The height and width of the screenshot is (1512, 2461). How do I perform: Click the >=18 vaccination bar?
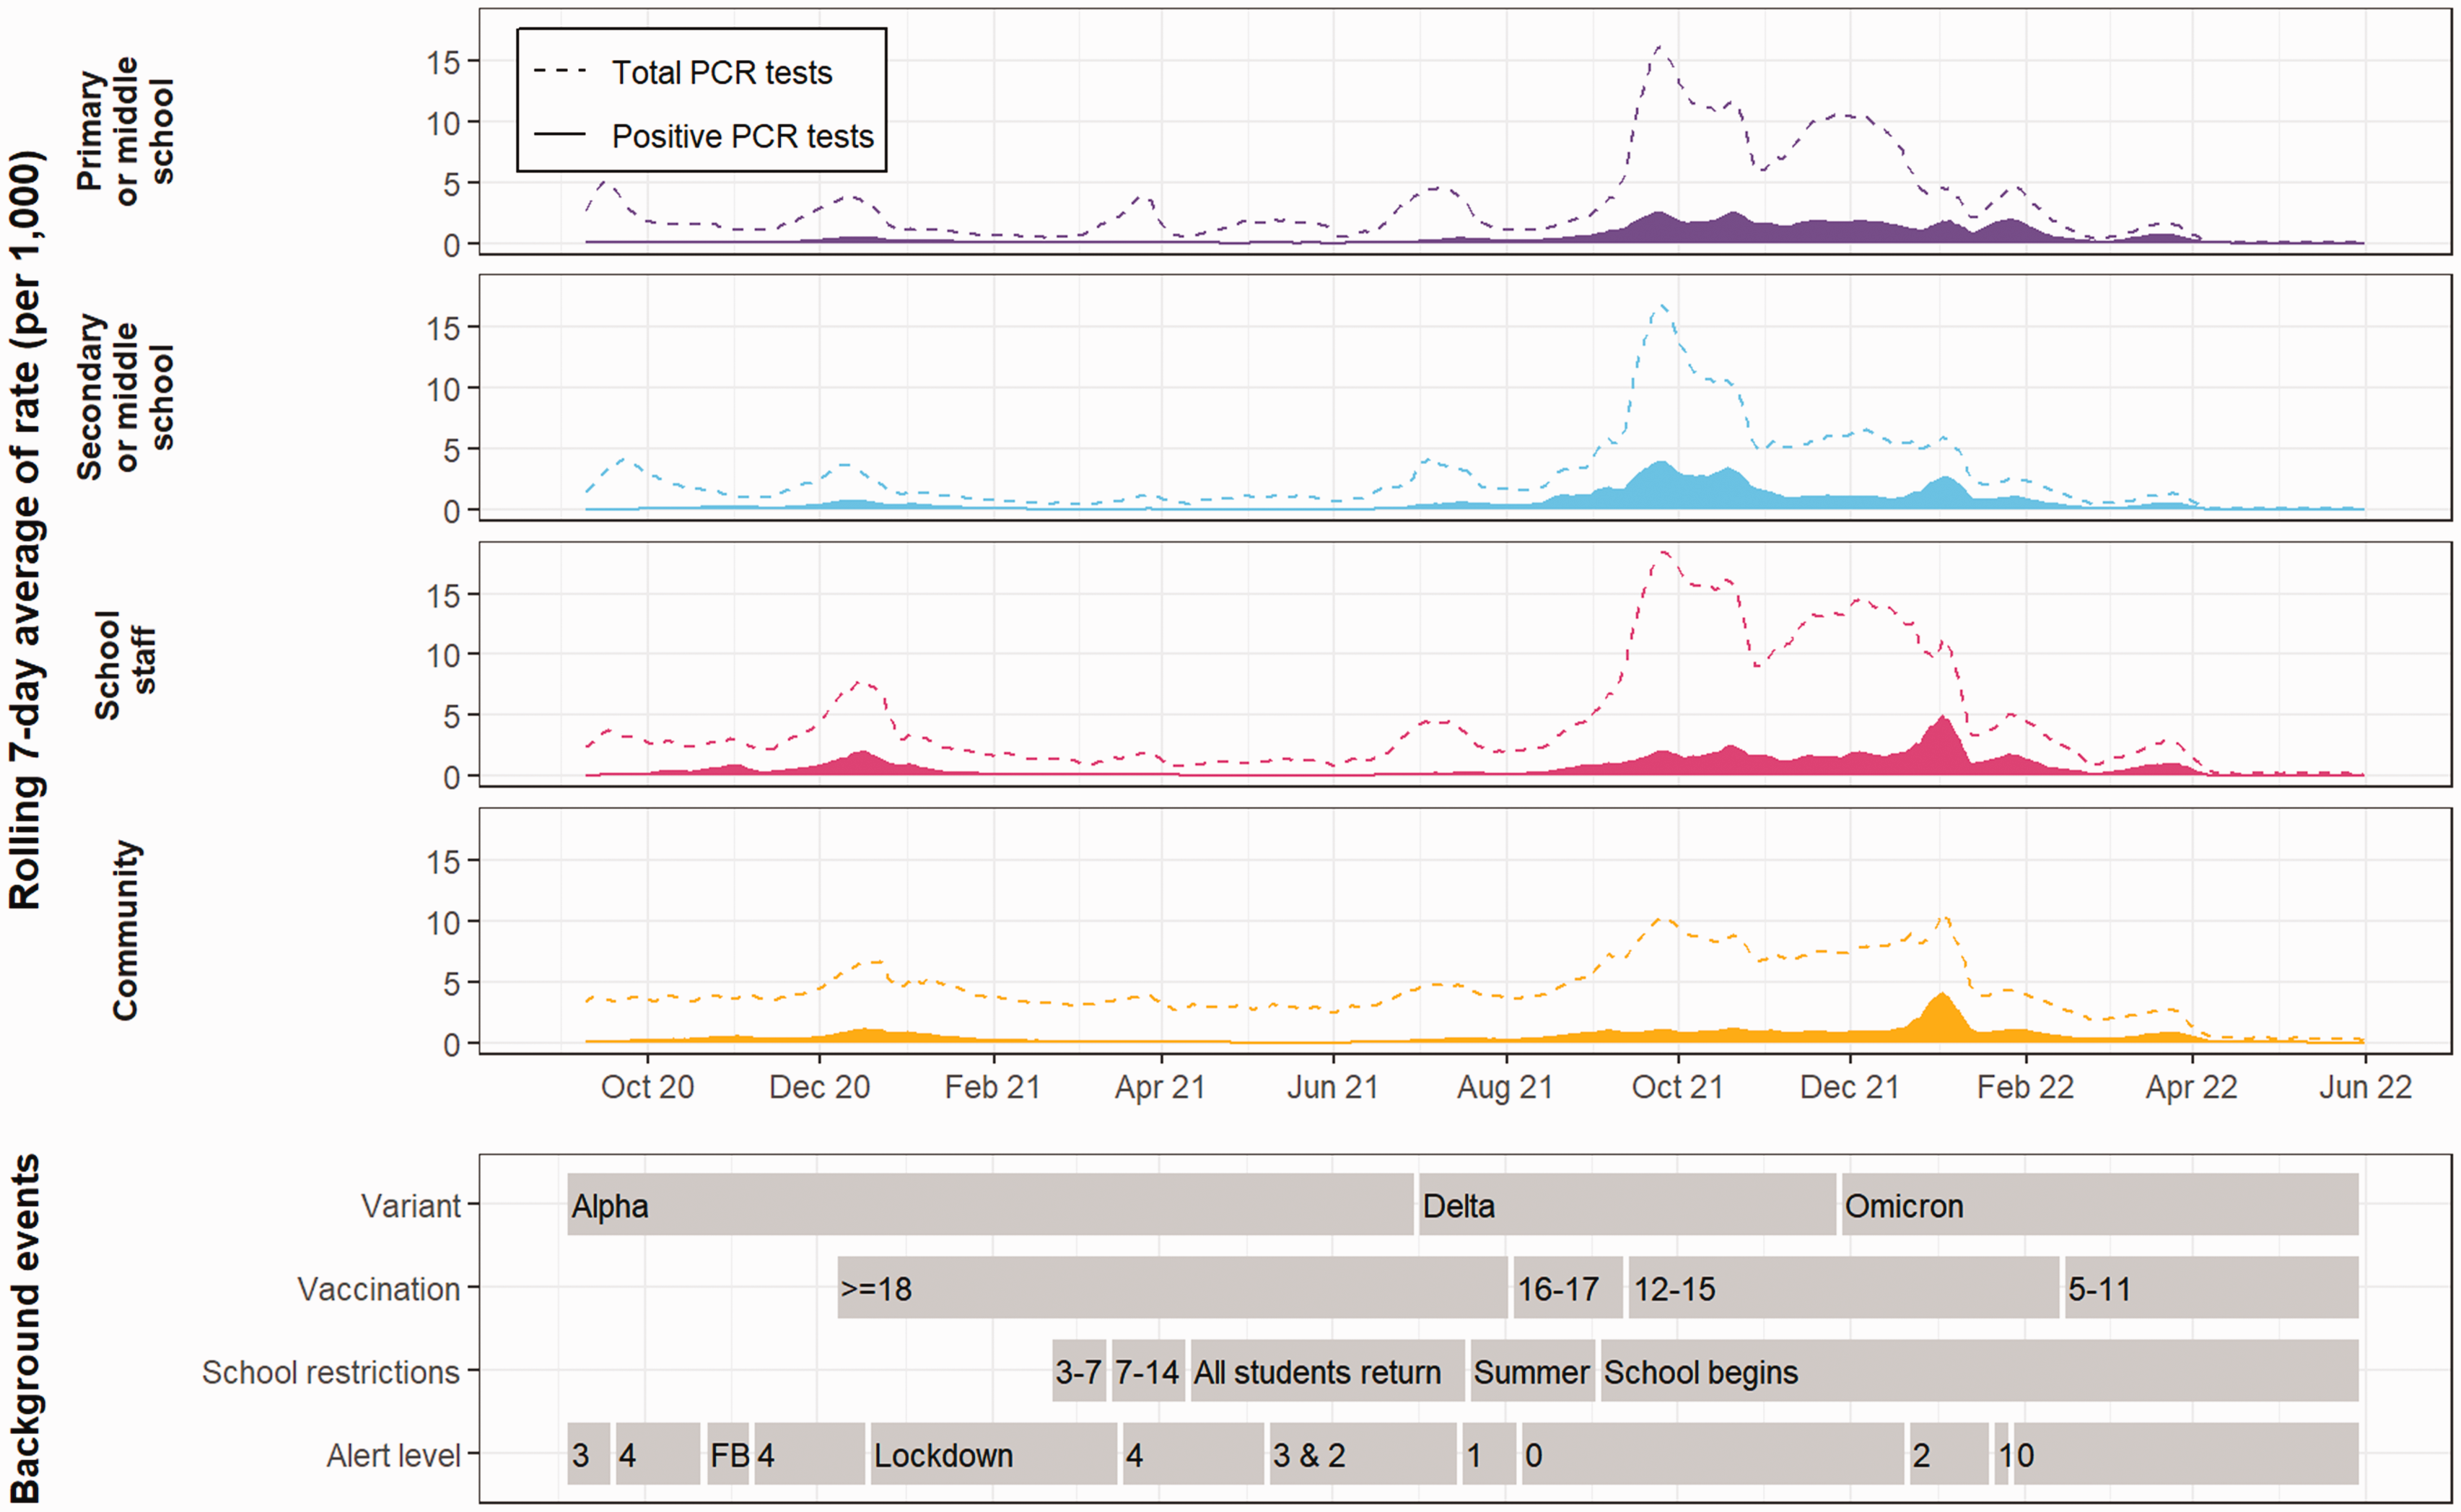(1172, 1288)
